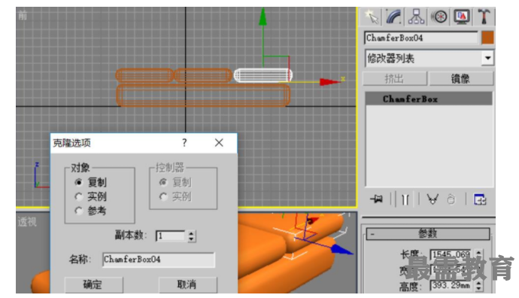
Task: Click the 副本数 spinner arrows
Action: pos(191,236)
